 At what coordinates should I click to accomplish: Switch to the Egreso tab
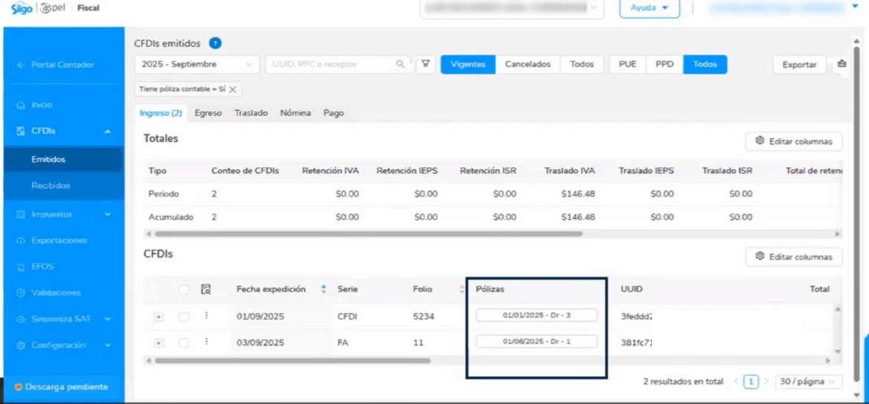[208, 113]
